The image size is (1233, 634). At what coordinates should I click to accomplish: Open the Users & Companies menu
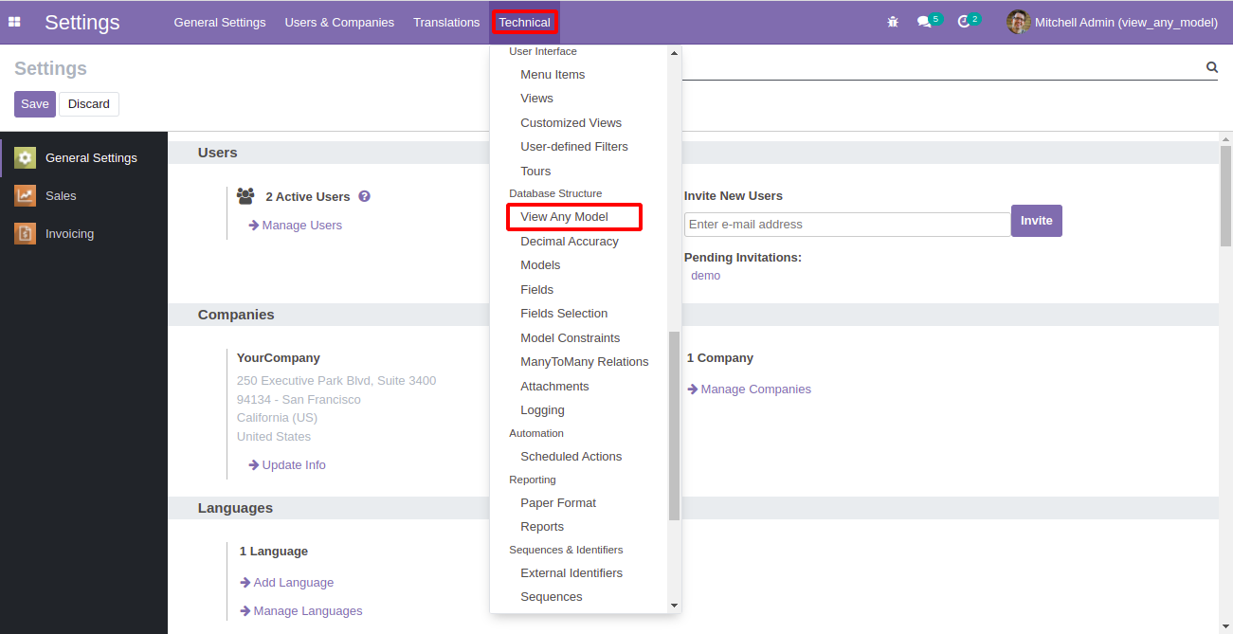[x=339, y=22]
